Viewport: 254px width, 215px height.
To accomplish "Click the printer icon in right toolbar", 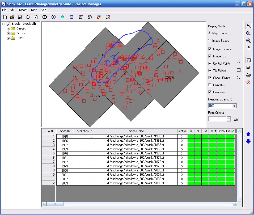I will tap(248, 75).
